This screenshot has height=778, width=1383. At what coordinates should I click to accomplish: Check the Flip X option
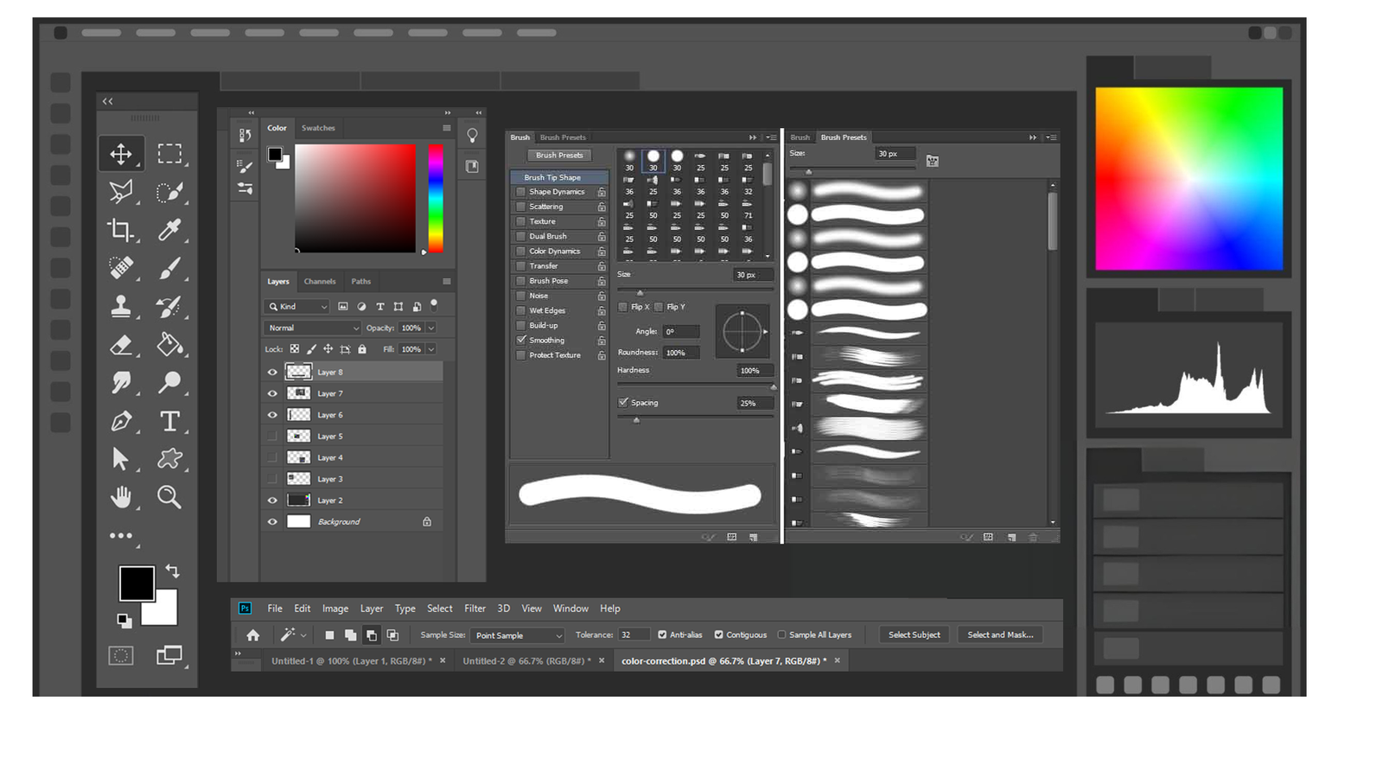point(623,307)
